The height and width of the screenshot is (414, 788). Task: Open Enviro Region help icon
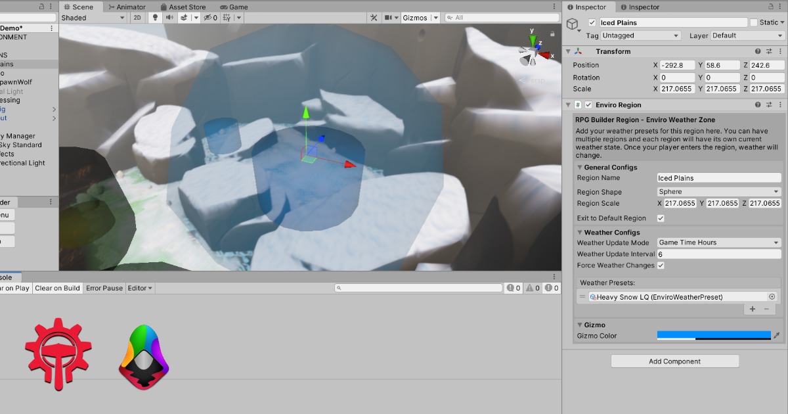[x=757, y=104]
